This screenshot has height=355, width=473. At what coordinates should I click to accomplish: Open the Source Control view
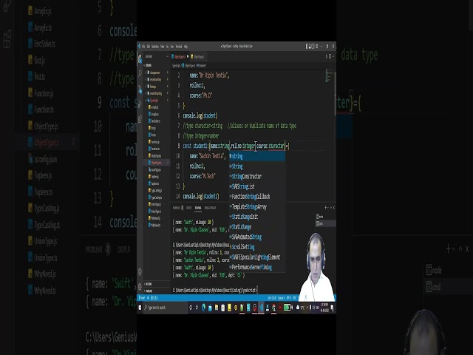[140, 89]
